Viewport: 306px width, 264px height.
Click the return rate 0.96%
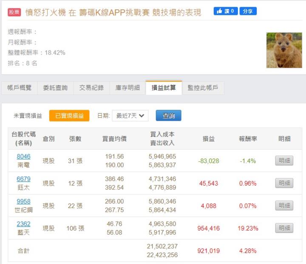coord(248,183)
